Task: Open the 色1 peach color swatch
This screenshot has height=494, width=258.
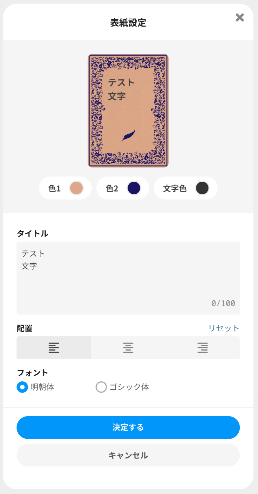Action: [76, 188]
